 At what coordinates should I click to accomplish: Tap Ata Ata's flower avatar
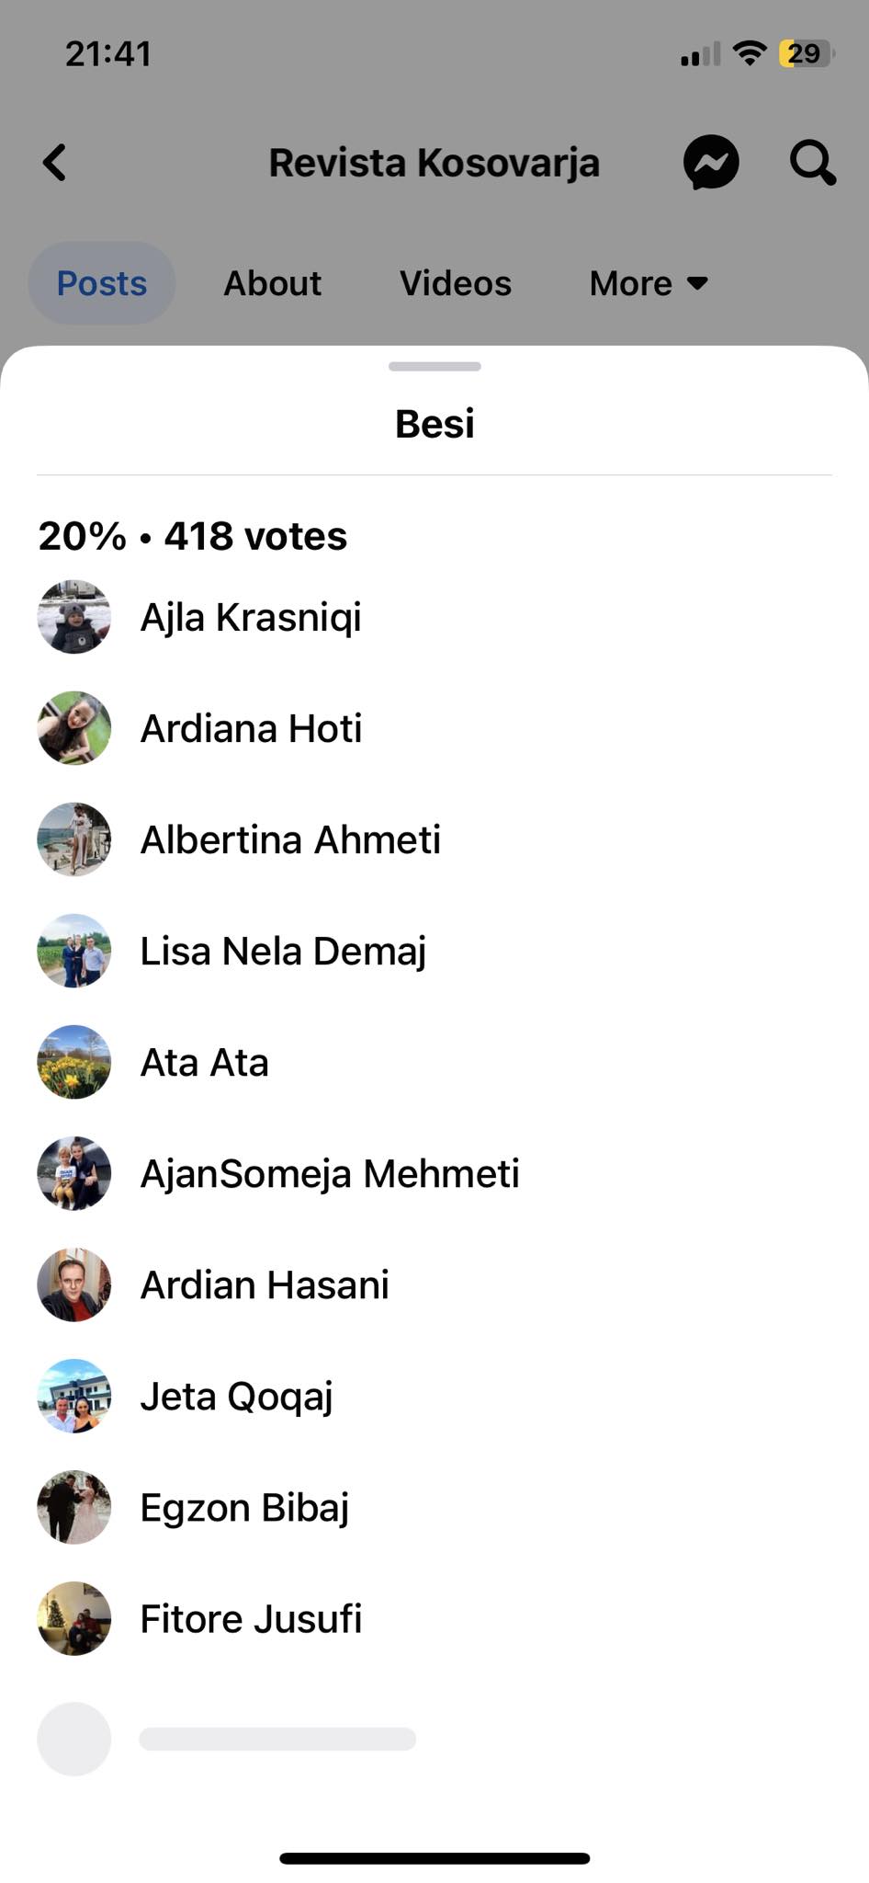(74, 1062)
